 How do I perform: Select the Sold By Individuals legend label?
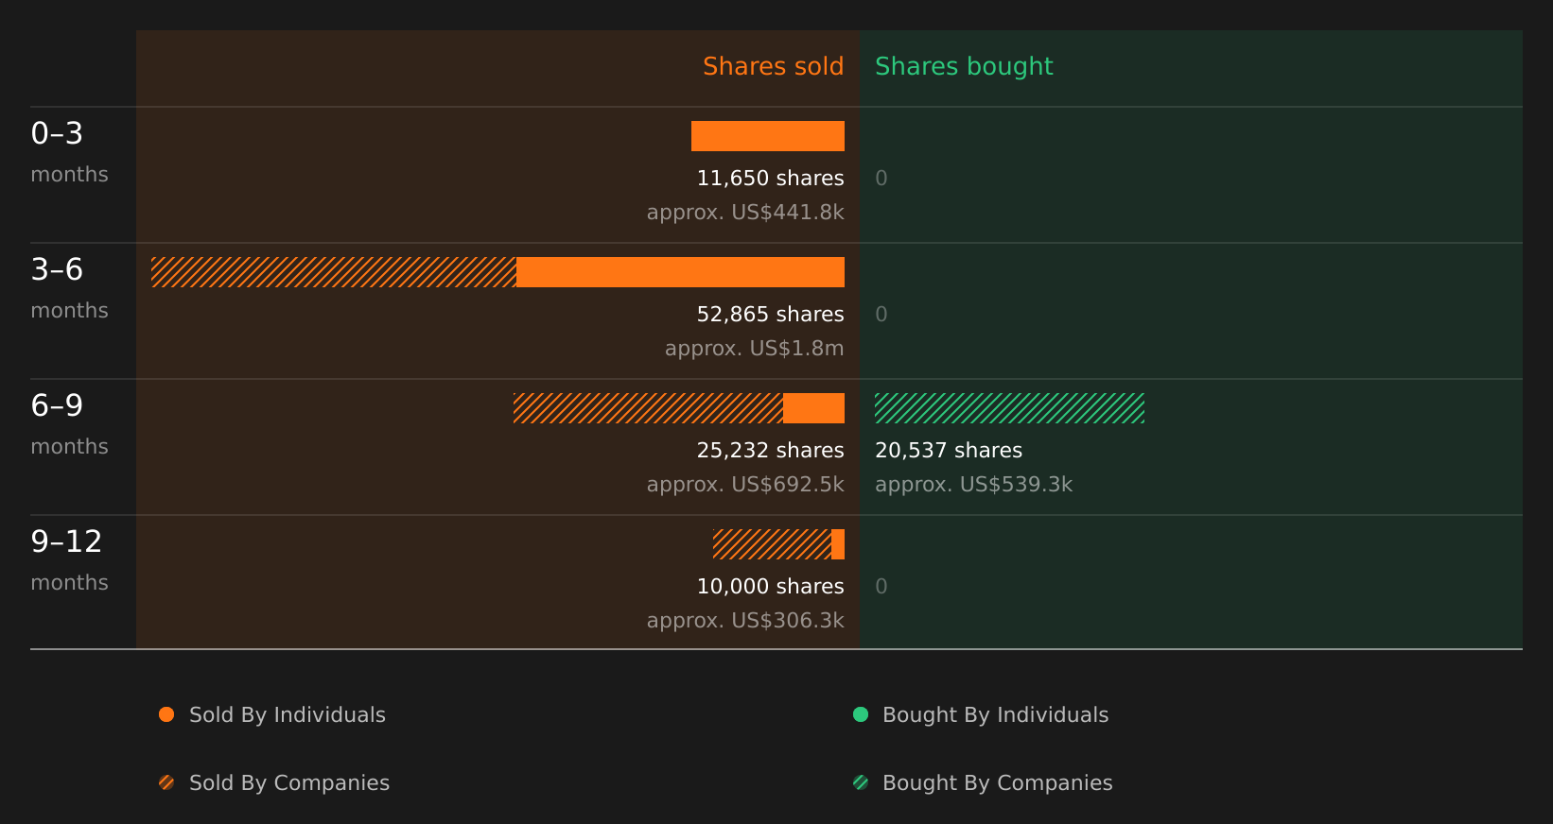coord(288,715)
